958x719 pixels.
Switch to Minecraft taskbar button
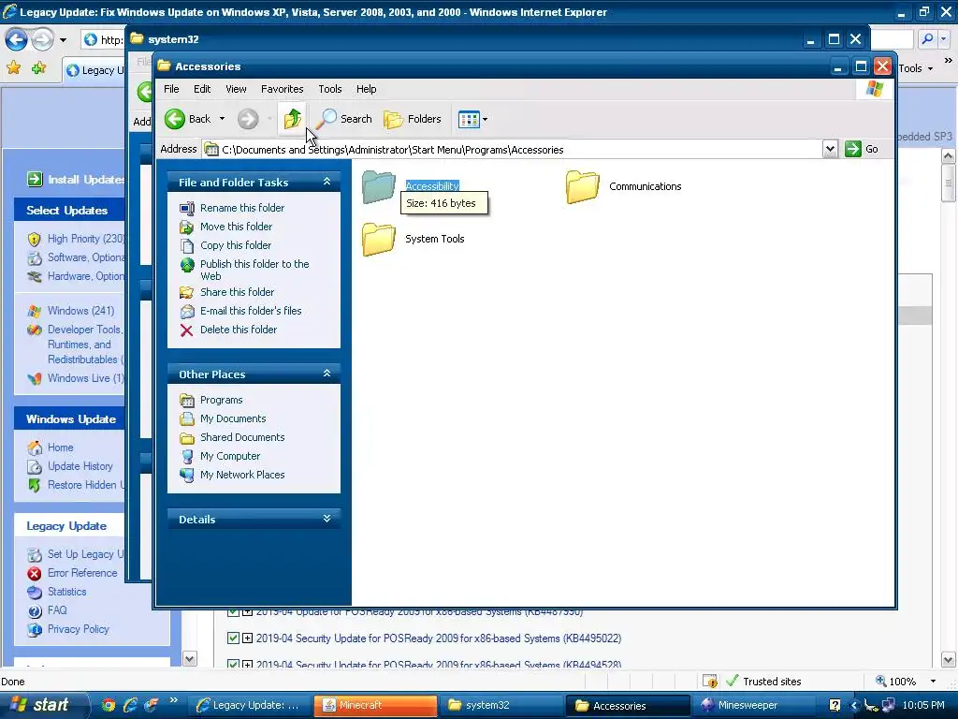(x=375, y=706)
